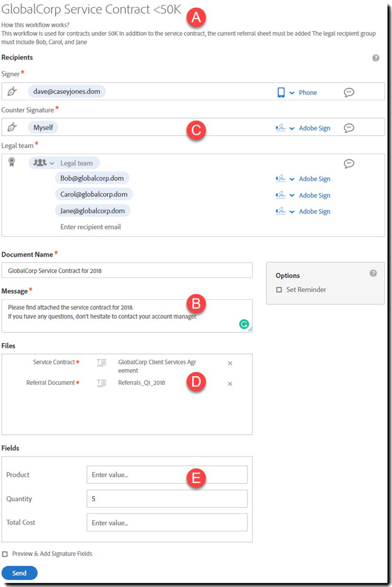
Task: Click the Message box resize handle
Action: coord(250,329)
